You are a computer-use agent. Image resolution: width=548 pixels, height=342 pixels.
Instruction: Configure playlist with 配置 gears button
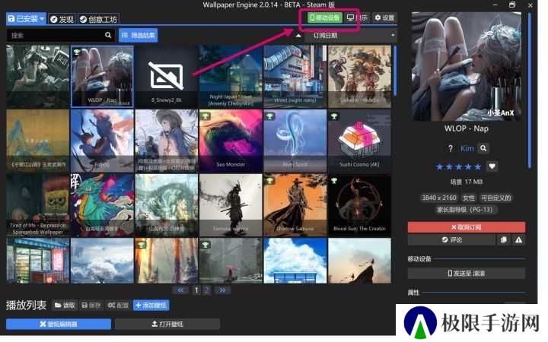118,306
